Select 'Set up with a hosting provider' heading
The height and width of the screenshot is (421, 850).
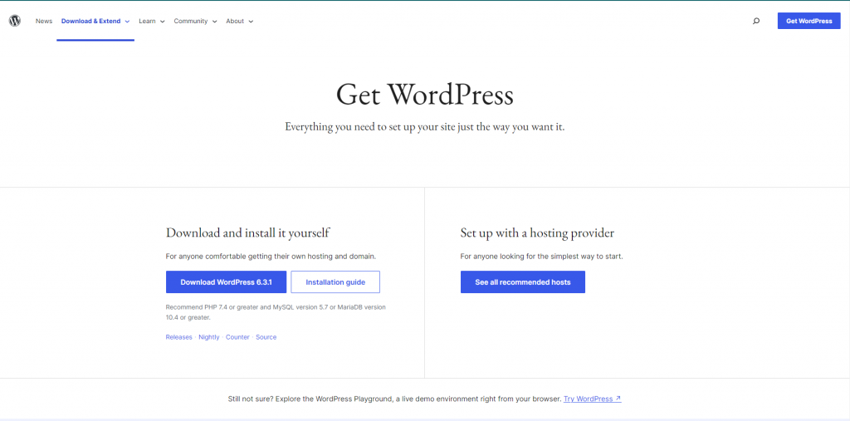[537, 233]
